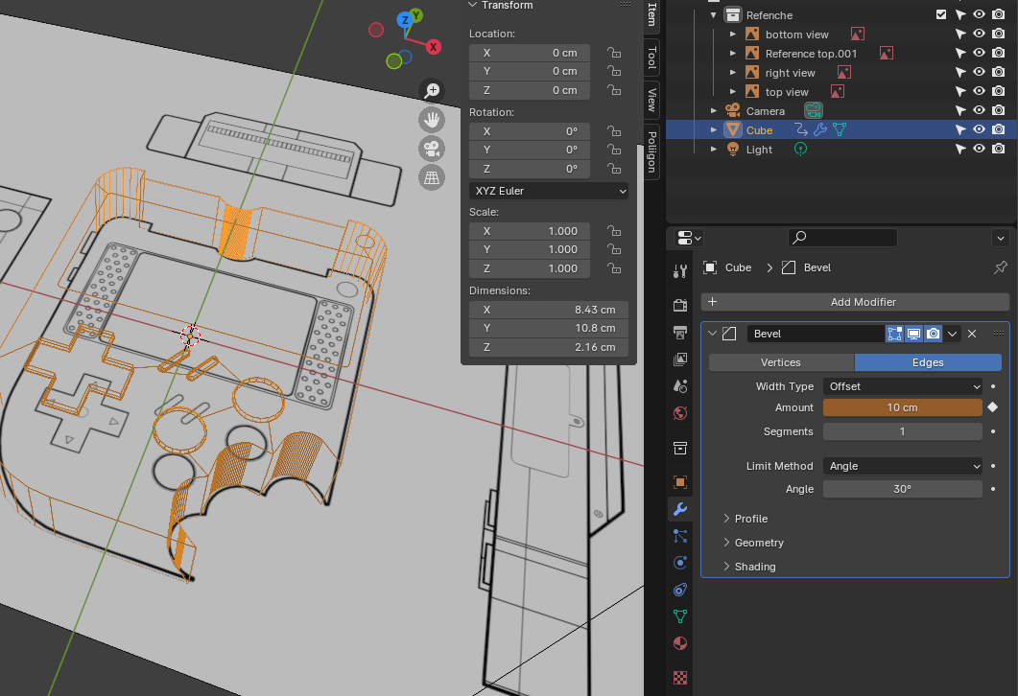Open the Material properties tab
This screenshot has height=696, width=1018.
coord(680,642)
